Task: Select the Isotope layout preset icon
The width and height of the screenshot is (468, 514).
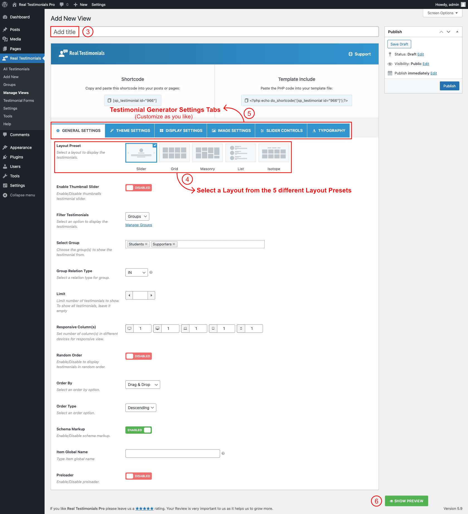Action: tap(274, 153)
